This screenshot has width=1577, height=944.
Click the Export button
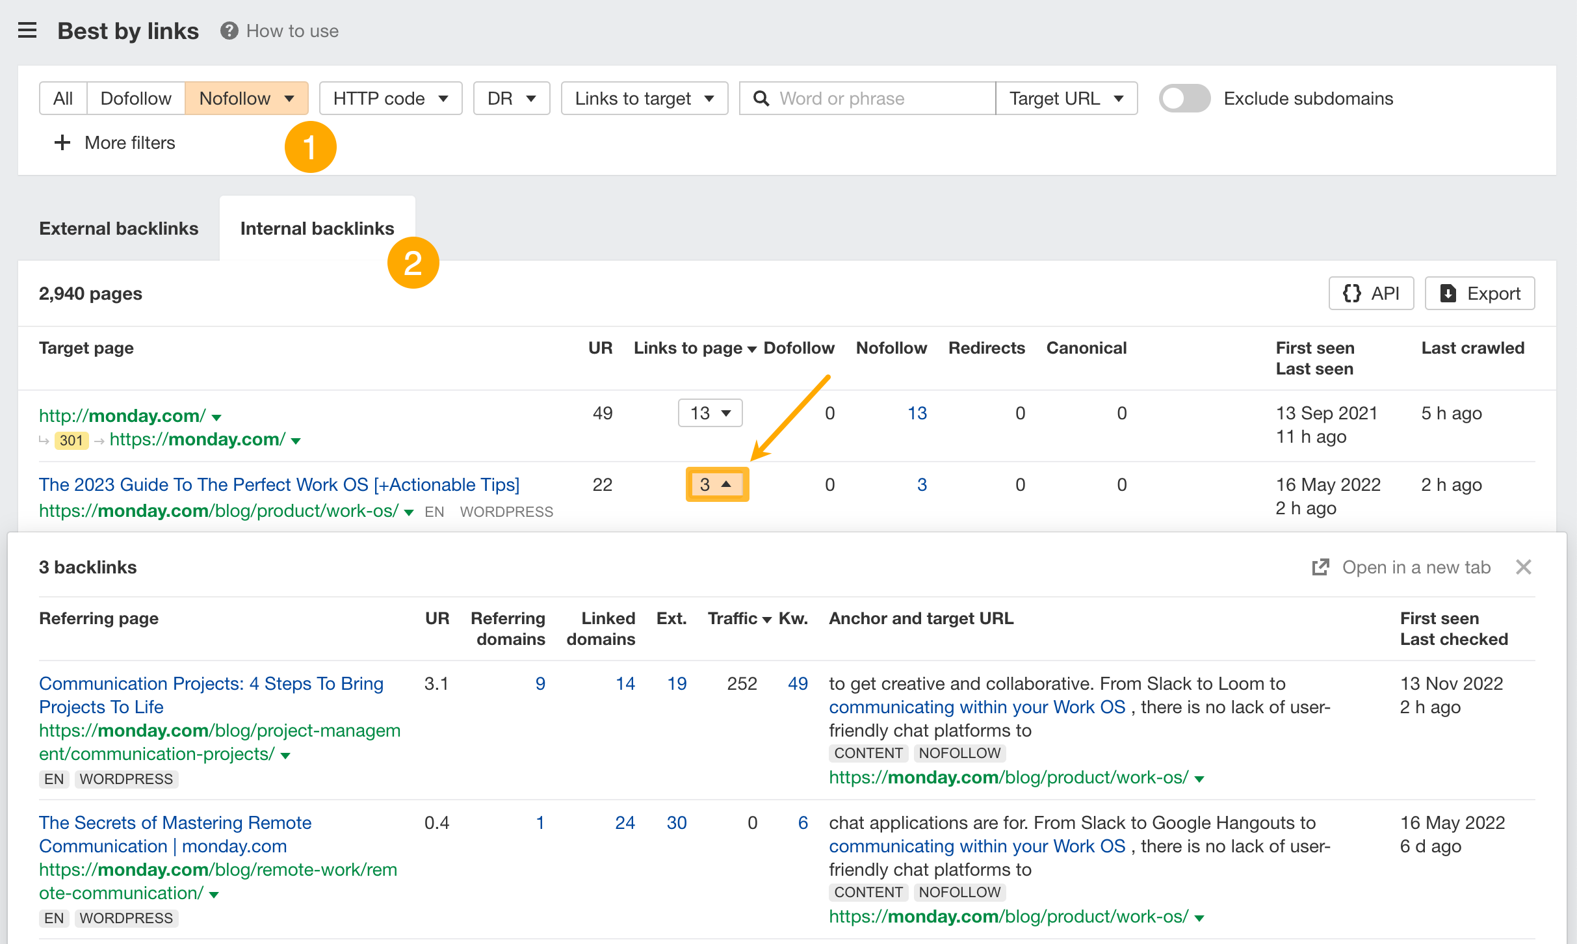[x=1479, y=293]
